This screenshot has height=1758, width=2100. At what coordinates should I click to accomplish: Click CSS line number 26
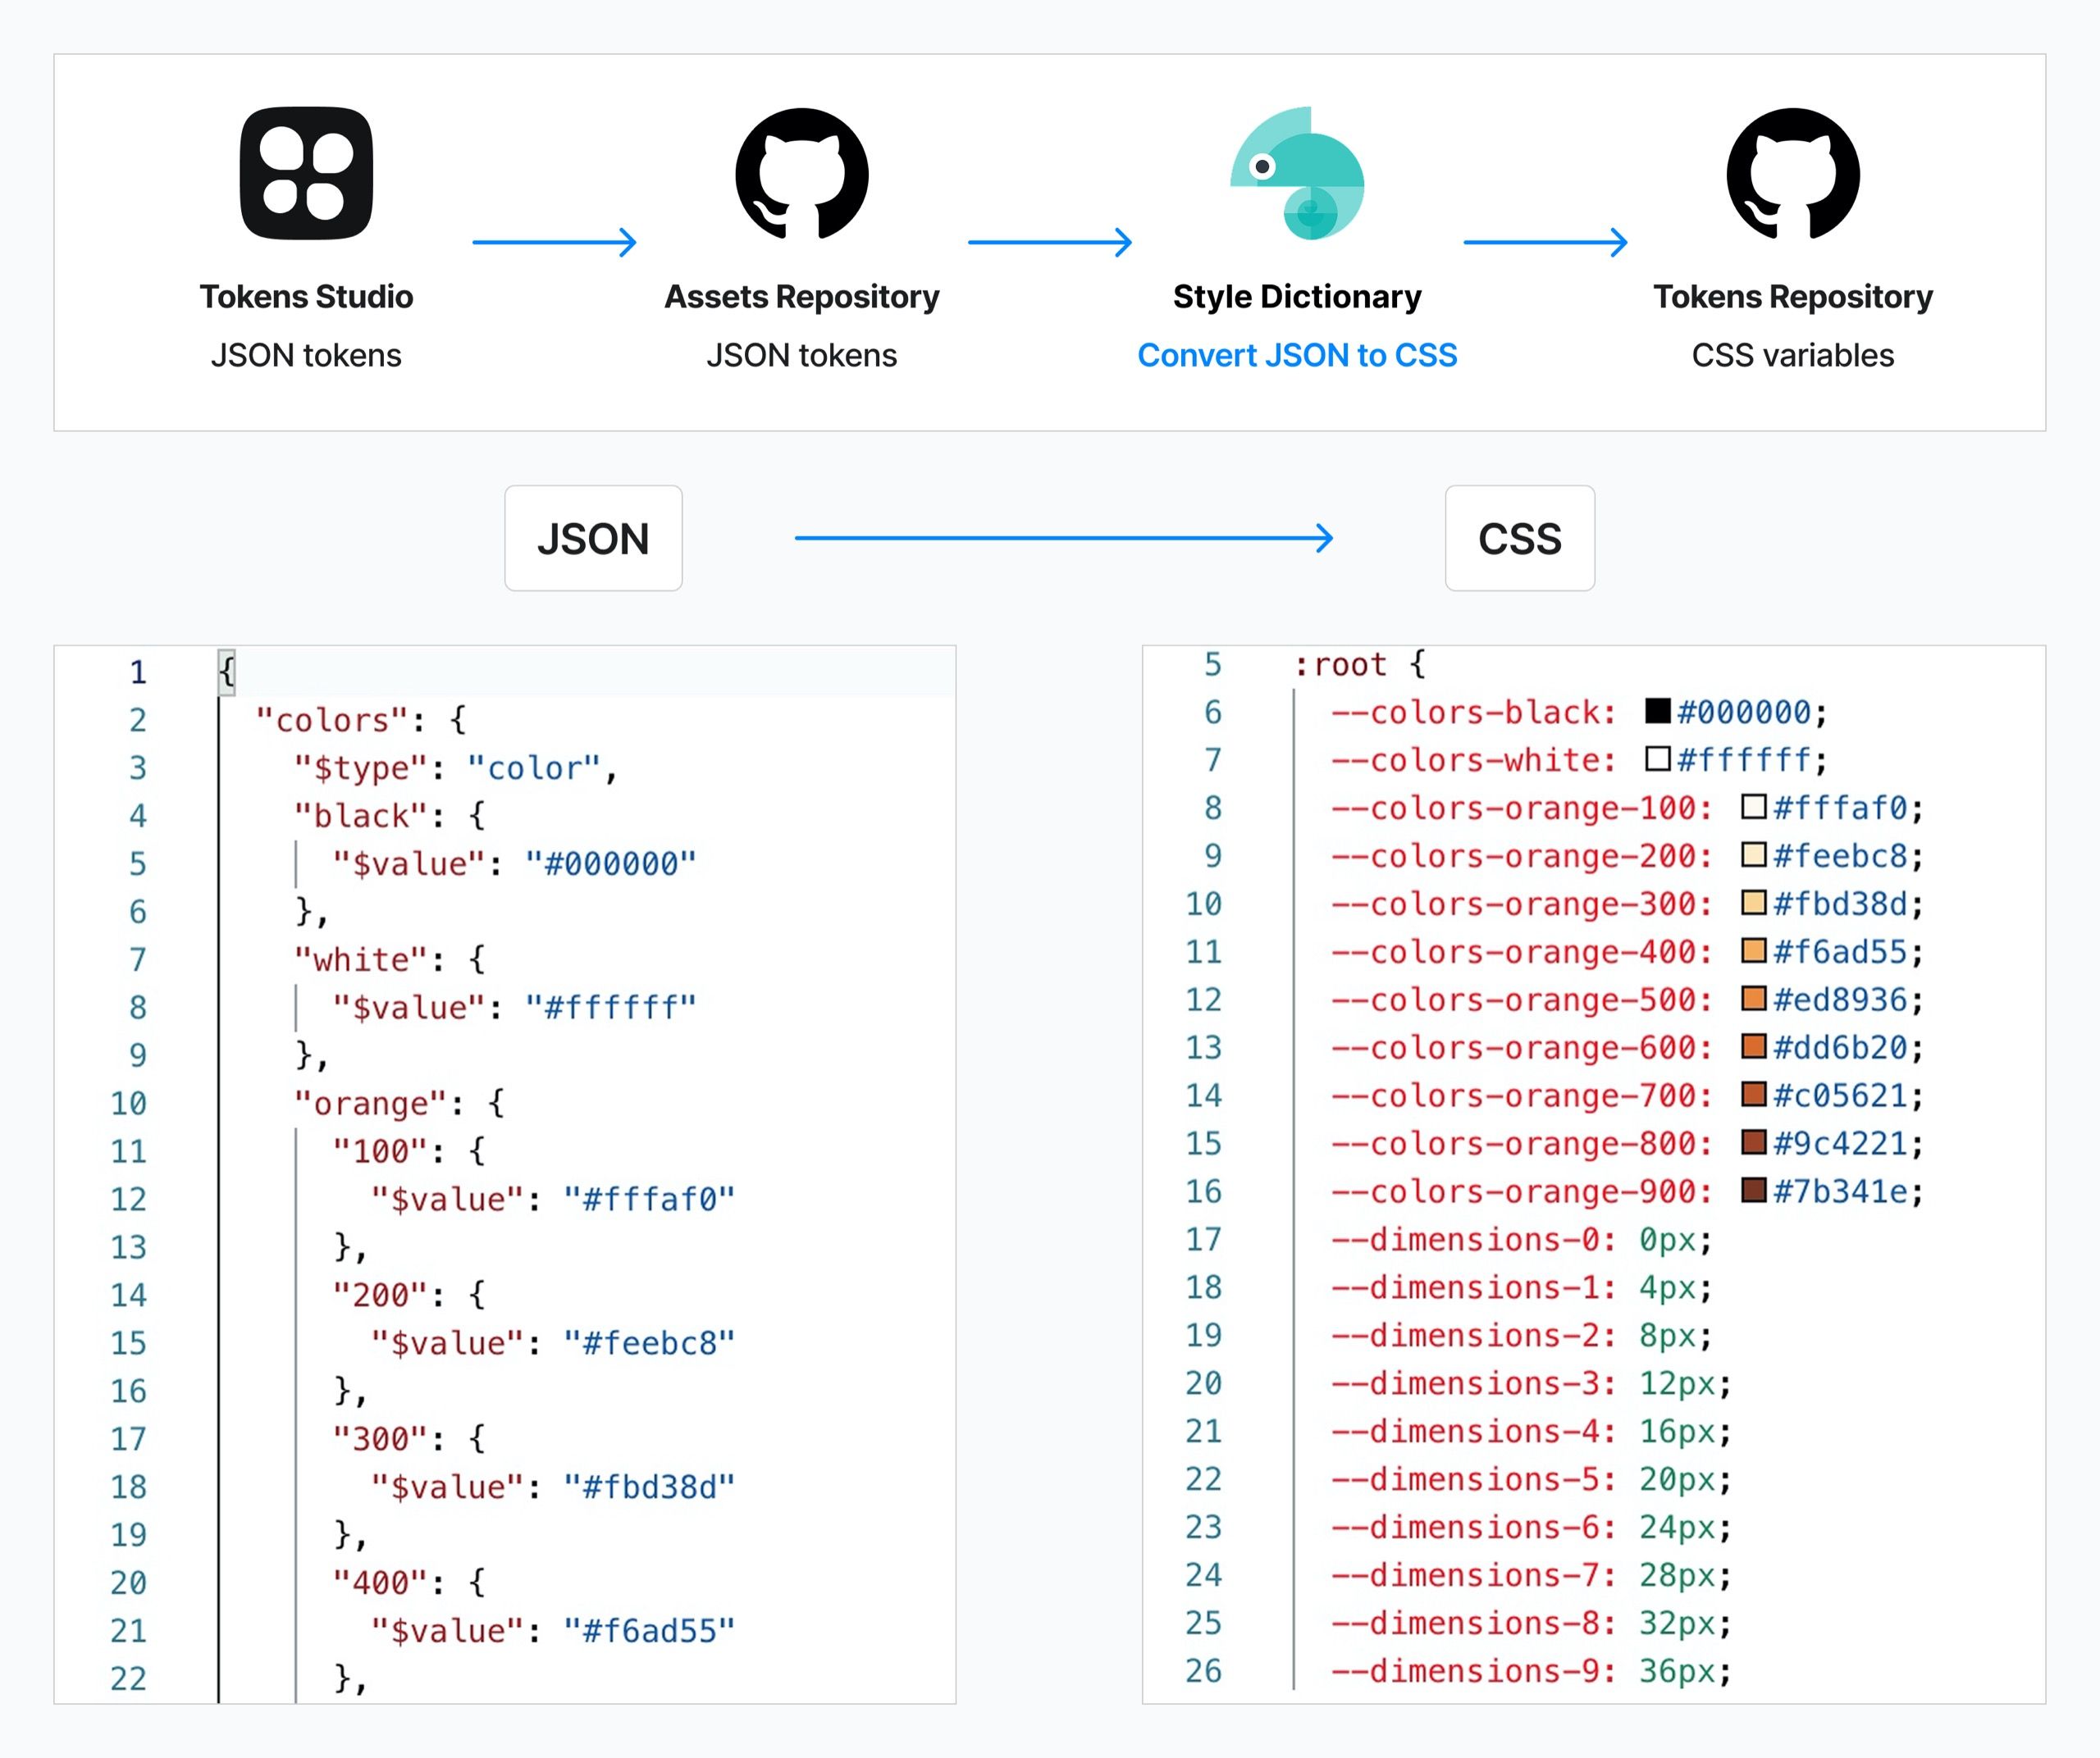coord(1204,1670)
